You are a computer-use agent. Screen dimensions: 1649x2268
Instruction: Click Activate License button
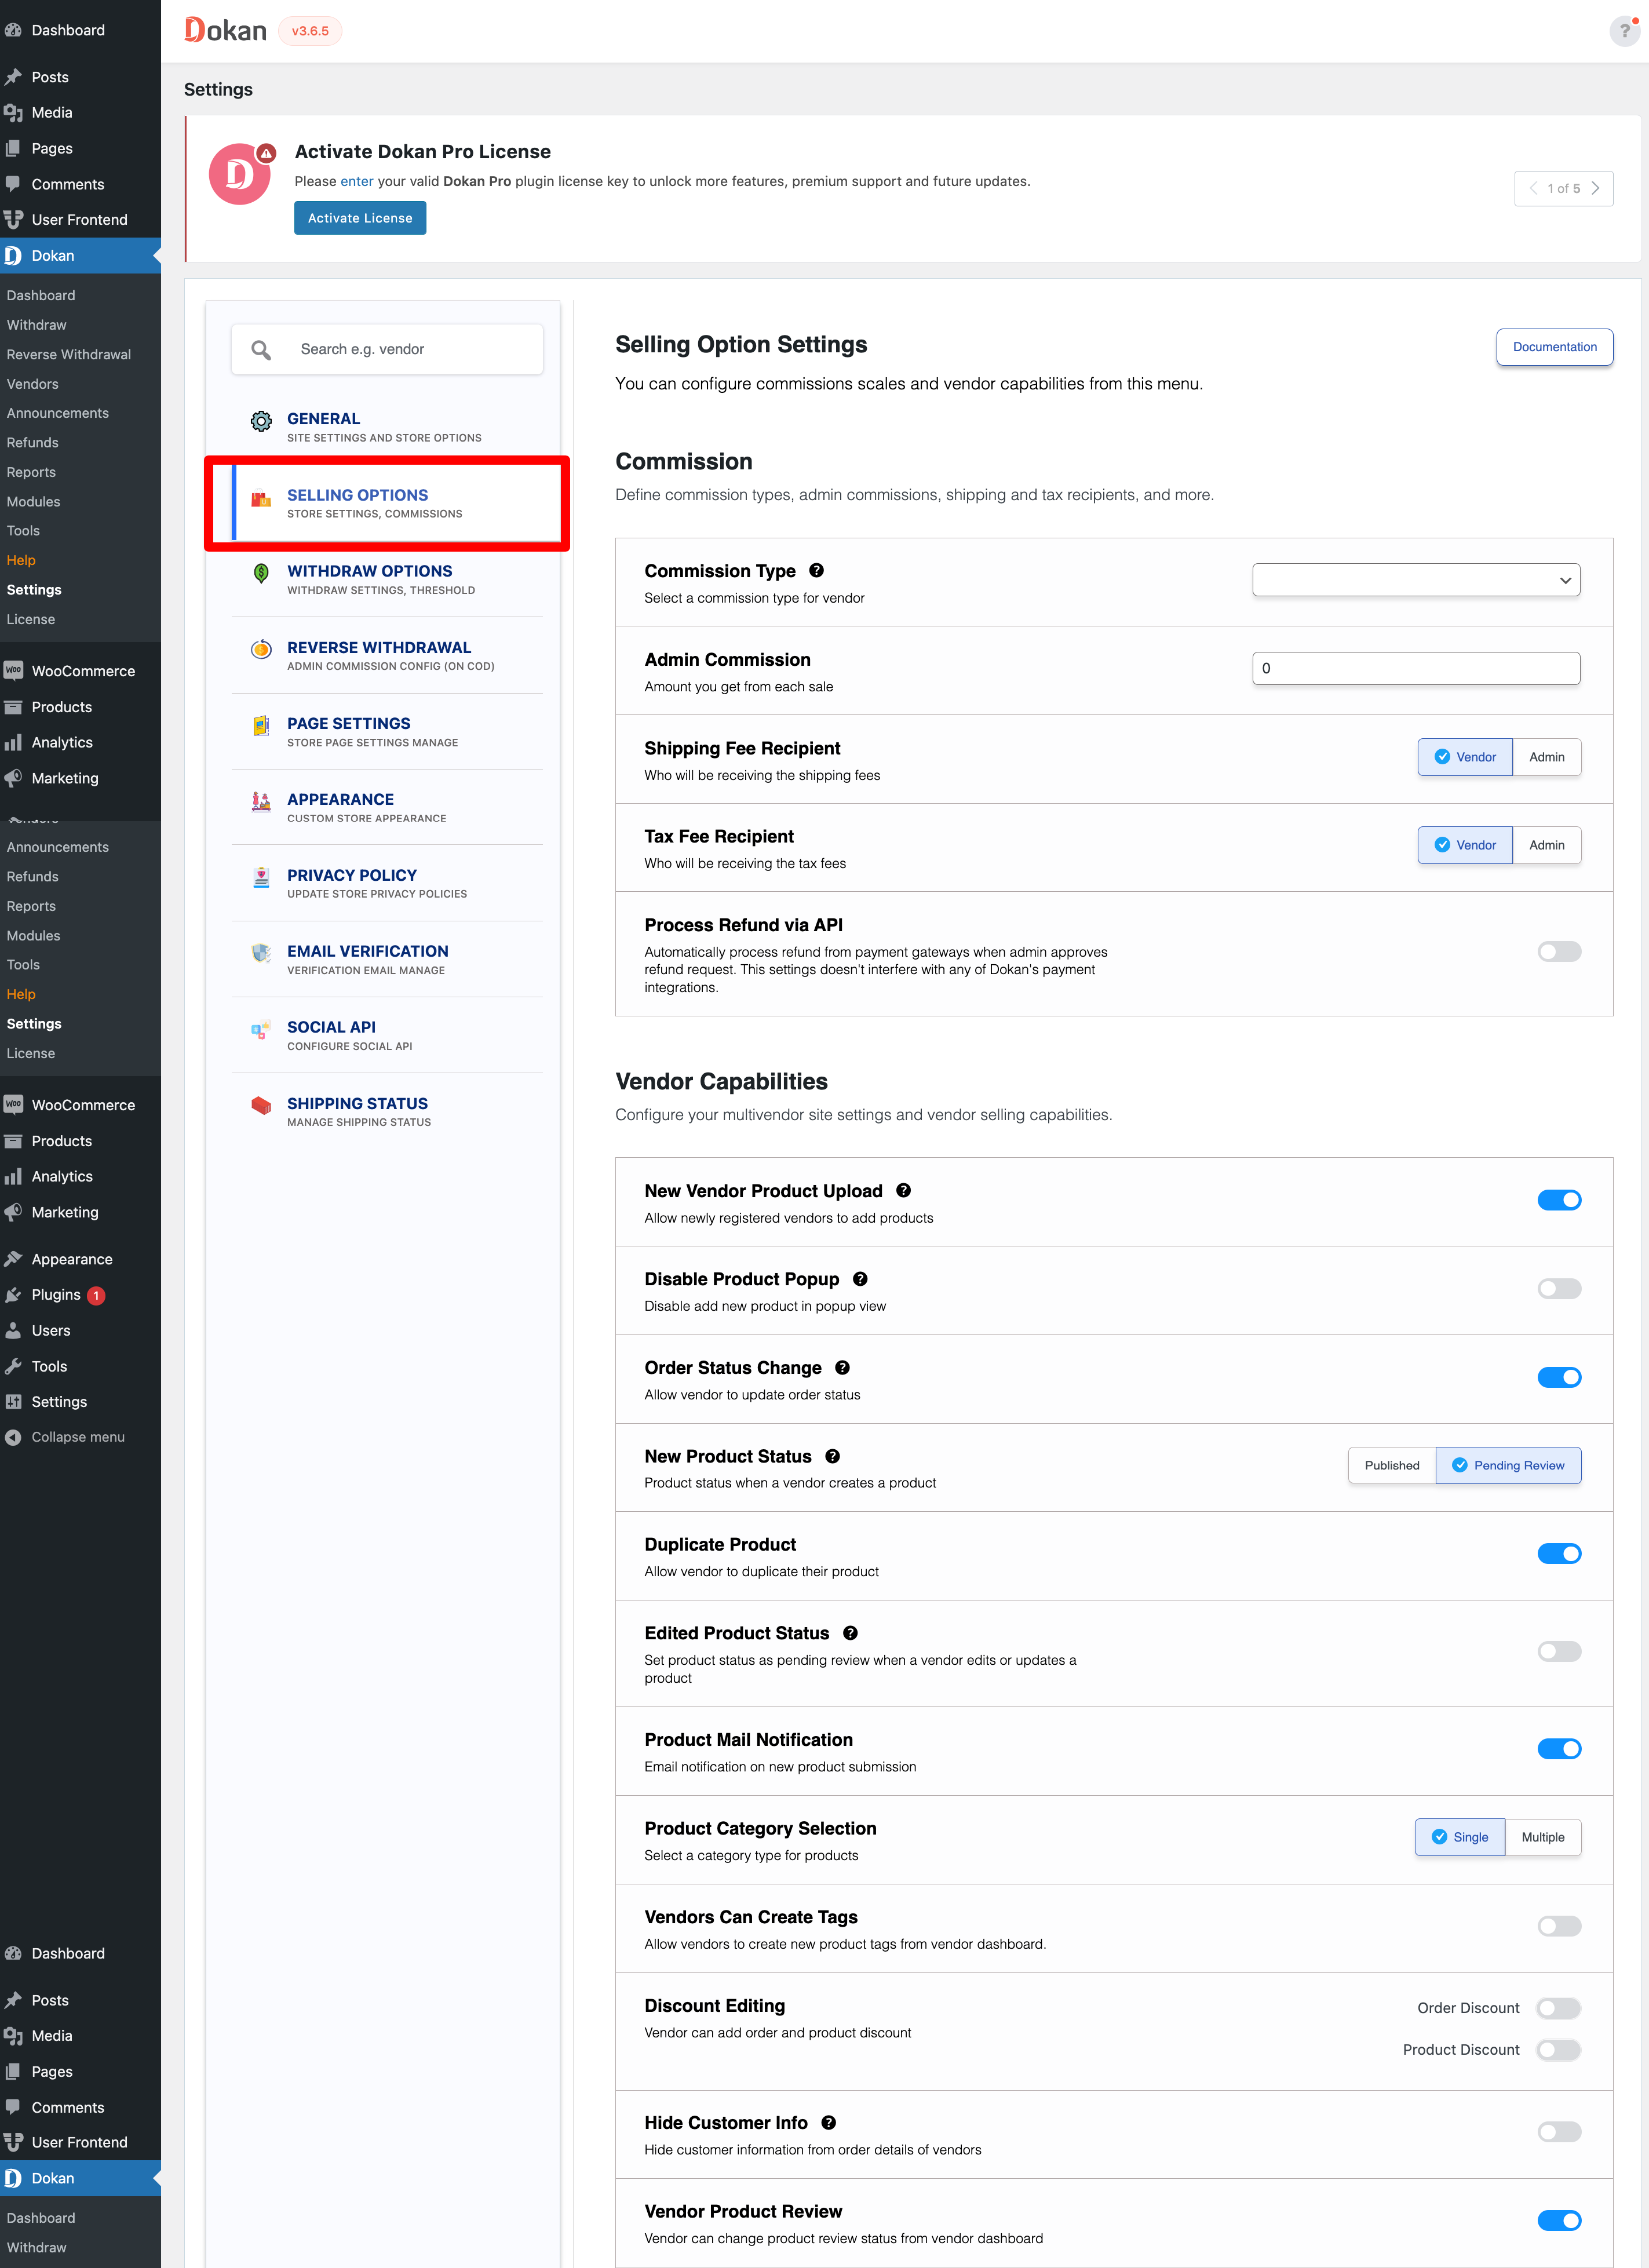[359, 218]
